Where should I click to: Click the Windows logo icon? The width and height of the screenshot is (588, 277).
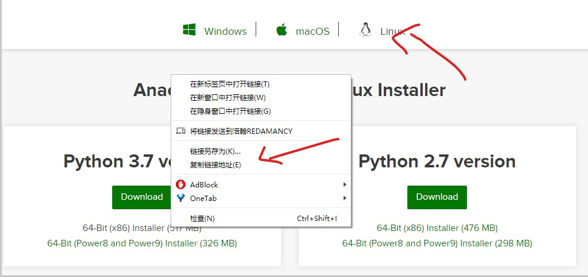coord(190,29)
